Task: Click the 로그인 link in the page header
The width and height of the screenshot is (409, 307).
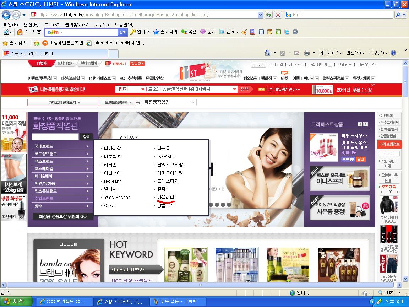Action: click(x=258, y=64)
